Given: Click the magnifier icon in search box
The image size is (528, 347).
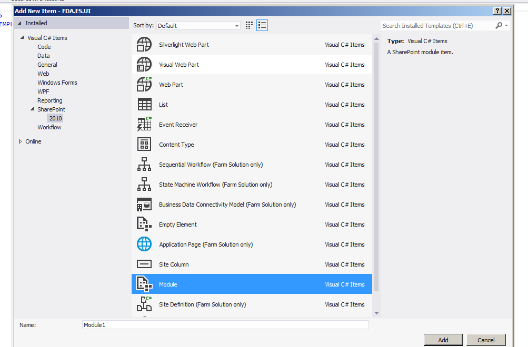Looking at the screenshot, I should coord(498,25).
